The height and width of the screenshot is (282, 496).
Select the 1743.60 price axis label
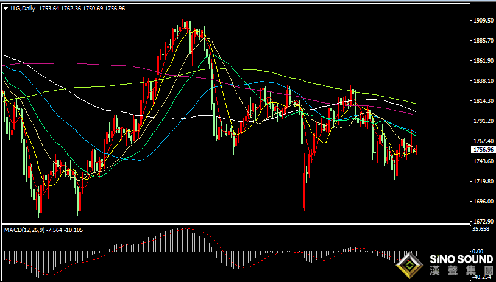tap(483, 161)
